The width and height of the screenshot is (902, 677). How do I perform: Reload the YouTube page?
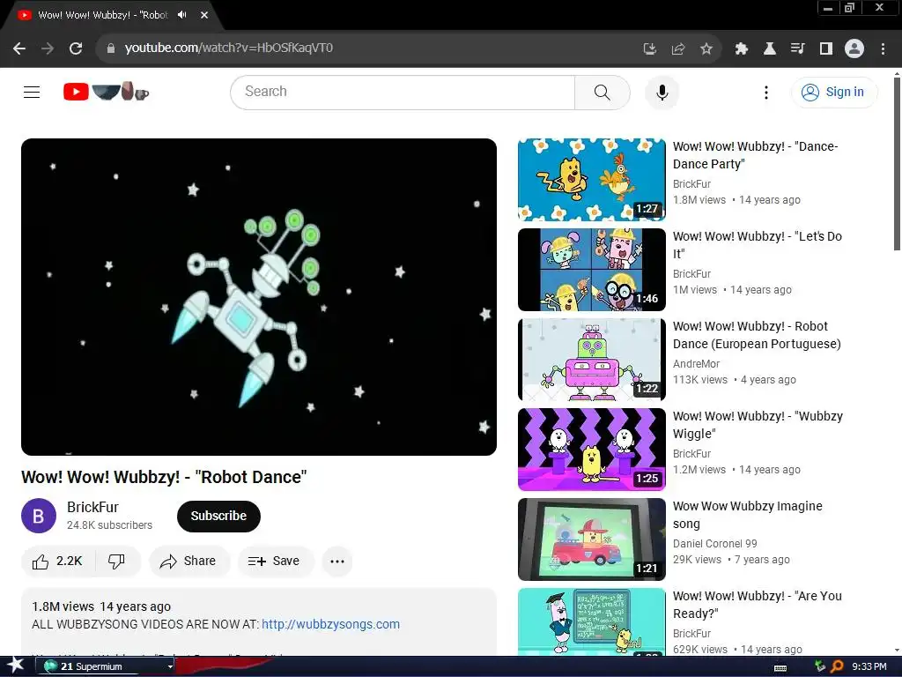click(x=76, y=48)
